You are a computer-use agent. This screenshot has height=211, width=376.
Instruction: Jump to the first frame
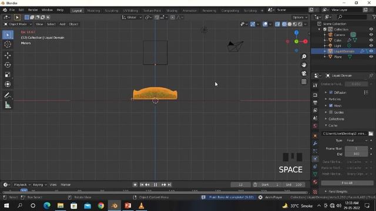(142, 185)
